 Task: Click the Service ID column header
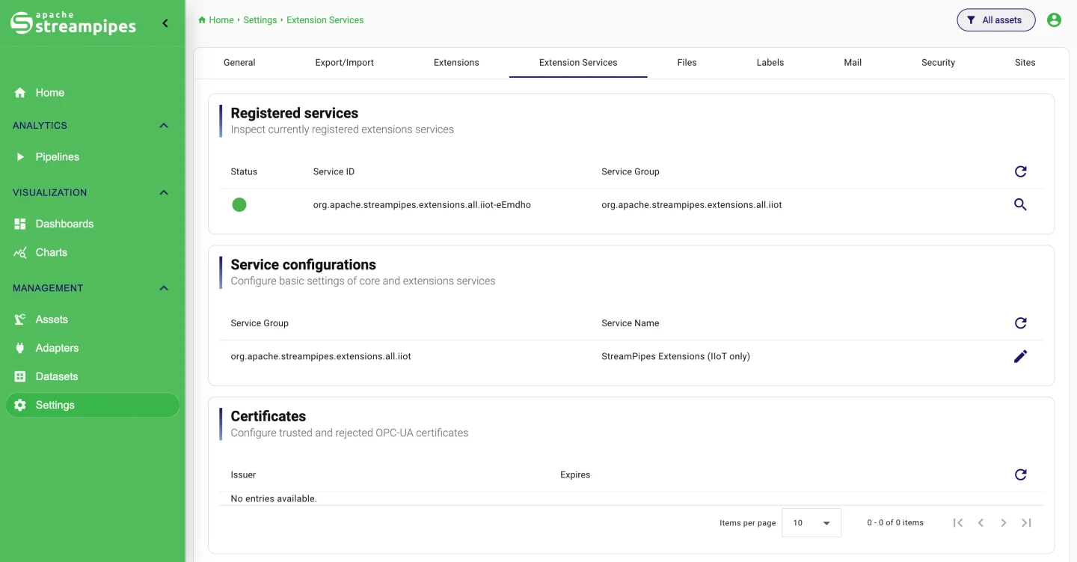click(334, 171)
